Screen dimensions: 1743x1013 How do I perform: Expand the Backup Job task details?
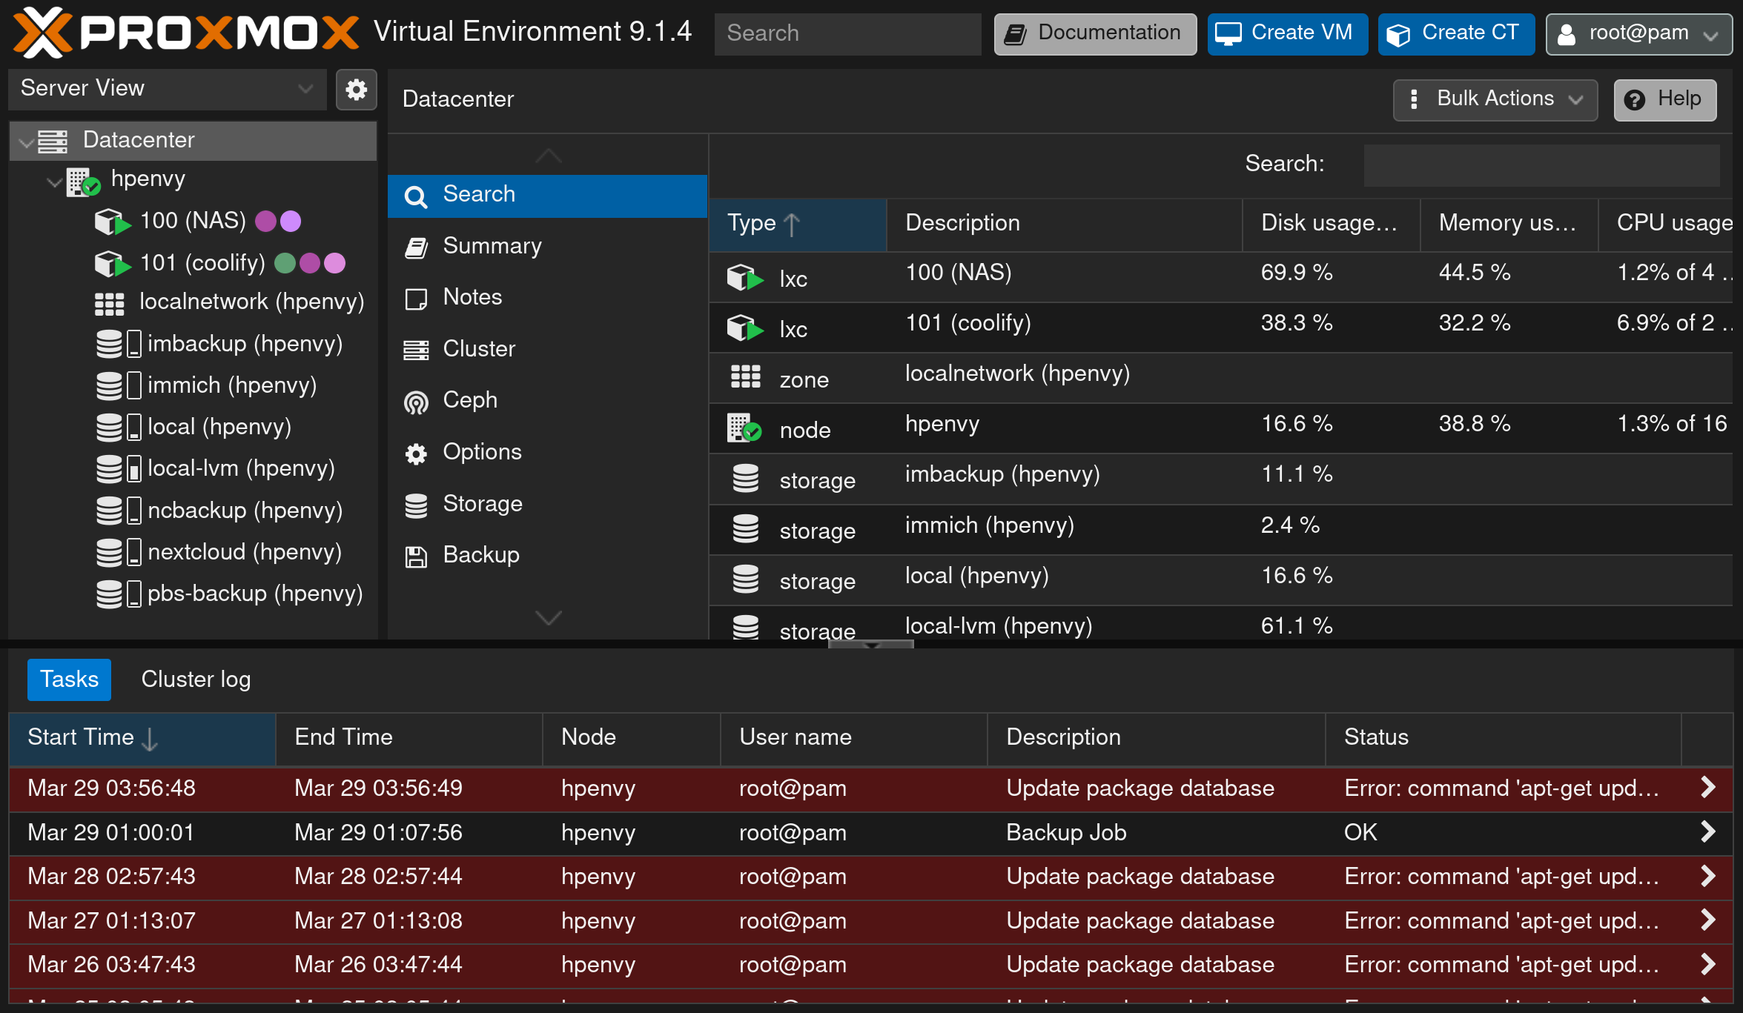pyautogui.click(x=1707, y=831)
